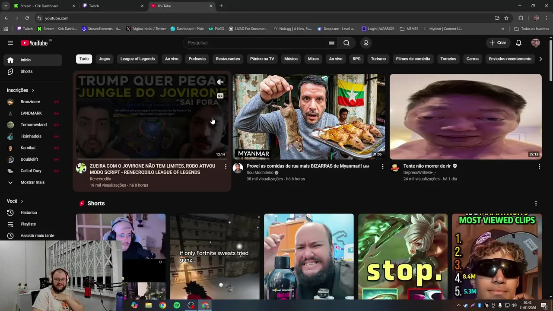Open the Tente não morrer de rir thumbnail
This screenshot has width=553, height=311.
pyautogui.click(x=466, y=117)
